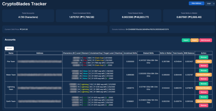216x111 pixels.
Task: Remove the Lightning Team account
Action: point(203,92)
